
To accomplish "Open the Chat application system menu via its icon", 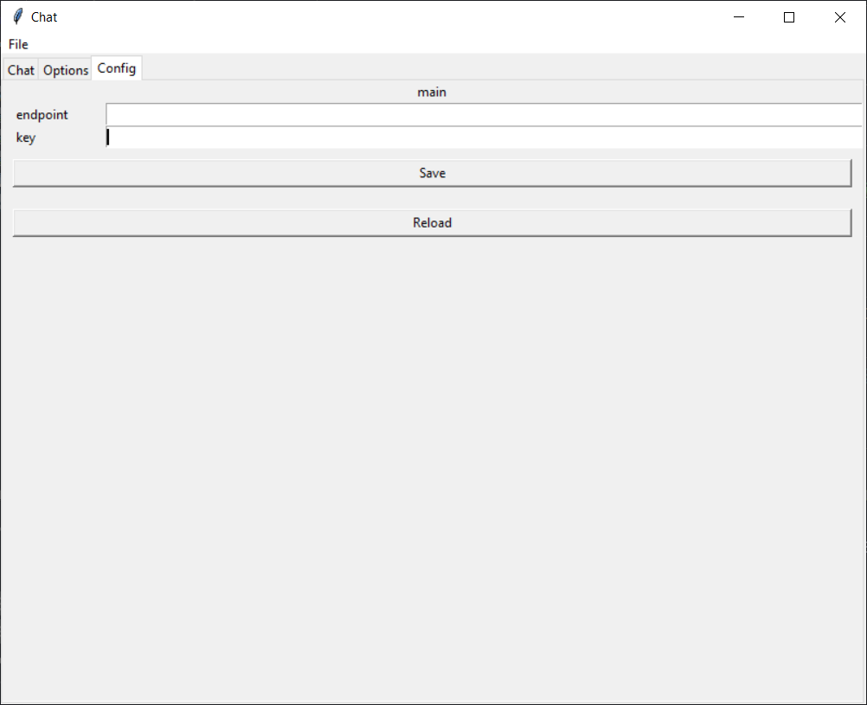I will pos(16,16).
